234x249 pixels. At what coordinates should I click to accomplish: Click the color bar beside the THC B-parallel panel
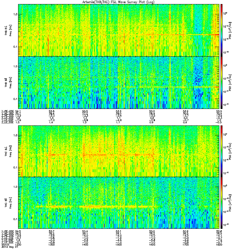222,203
